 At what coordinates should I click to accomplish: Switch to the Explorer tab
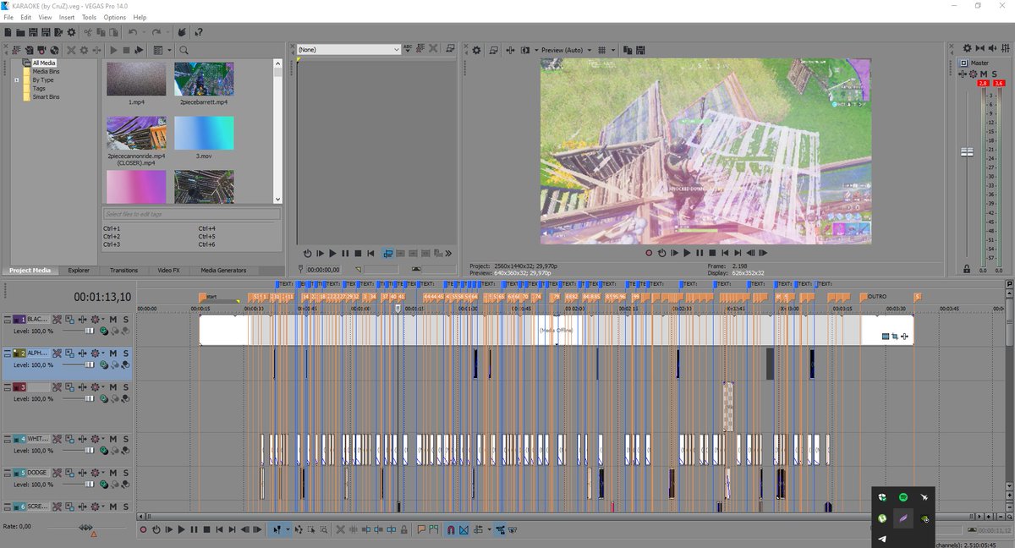point(79,271)
